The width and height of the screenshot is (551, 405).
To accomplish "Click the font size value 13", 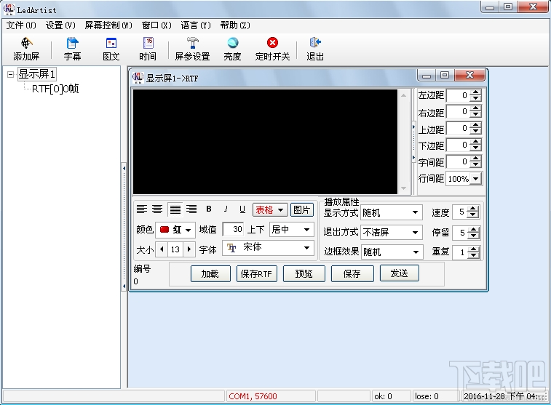I will tap(175, 249).
